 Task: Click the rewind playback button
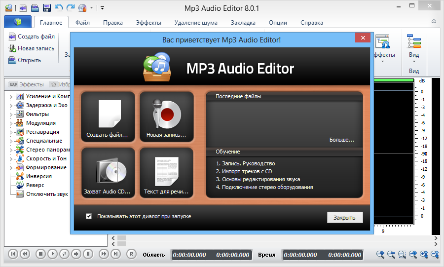[25, 254]
